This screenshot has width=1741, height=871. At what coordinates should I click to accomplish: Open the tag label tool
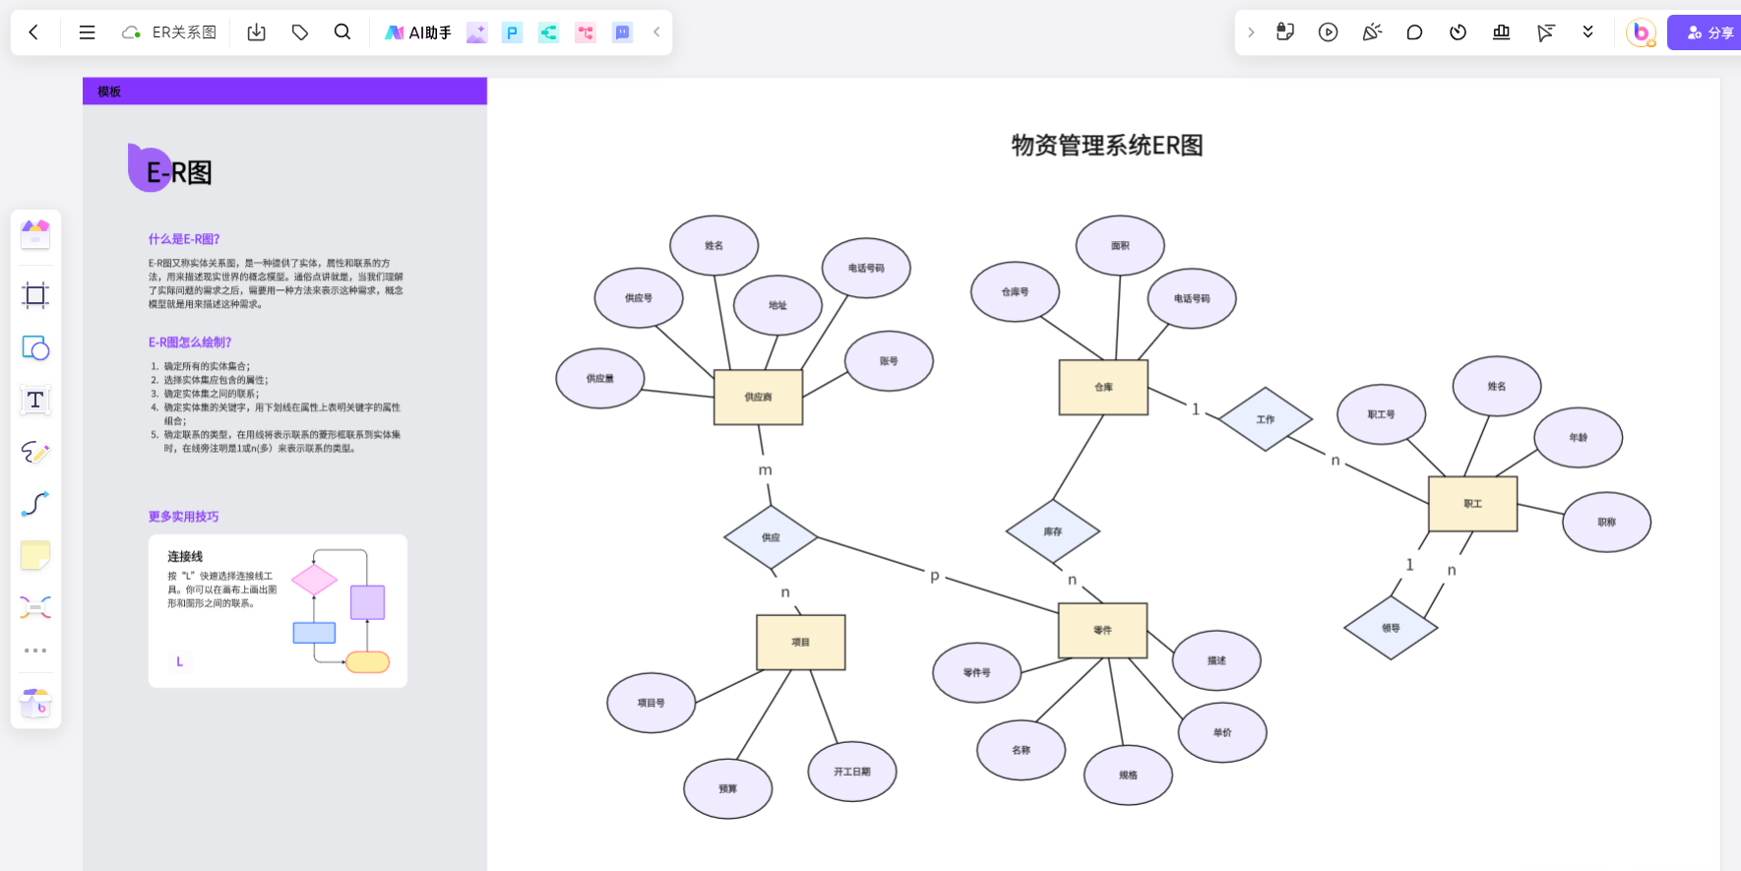pyautogui.click(x=300, y=32)
